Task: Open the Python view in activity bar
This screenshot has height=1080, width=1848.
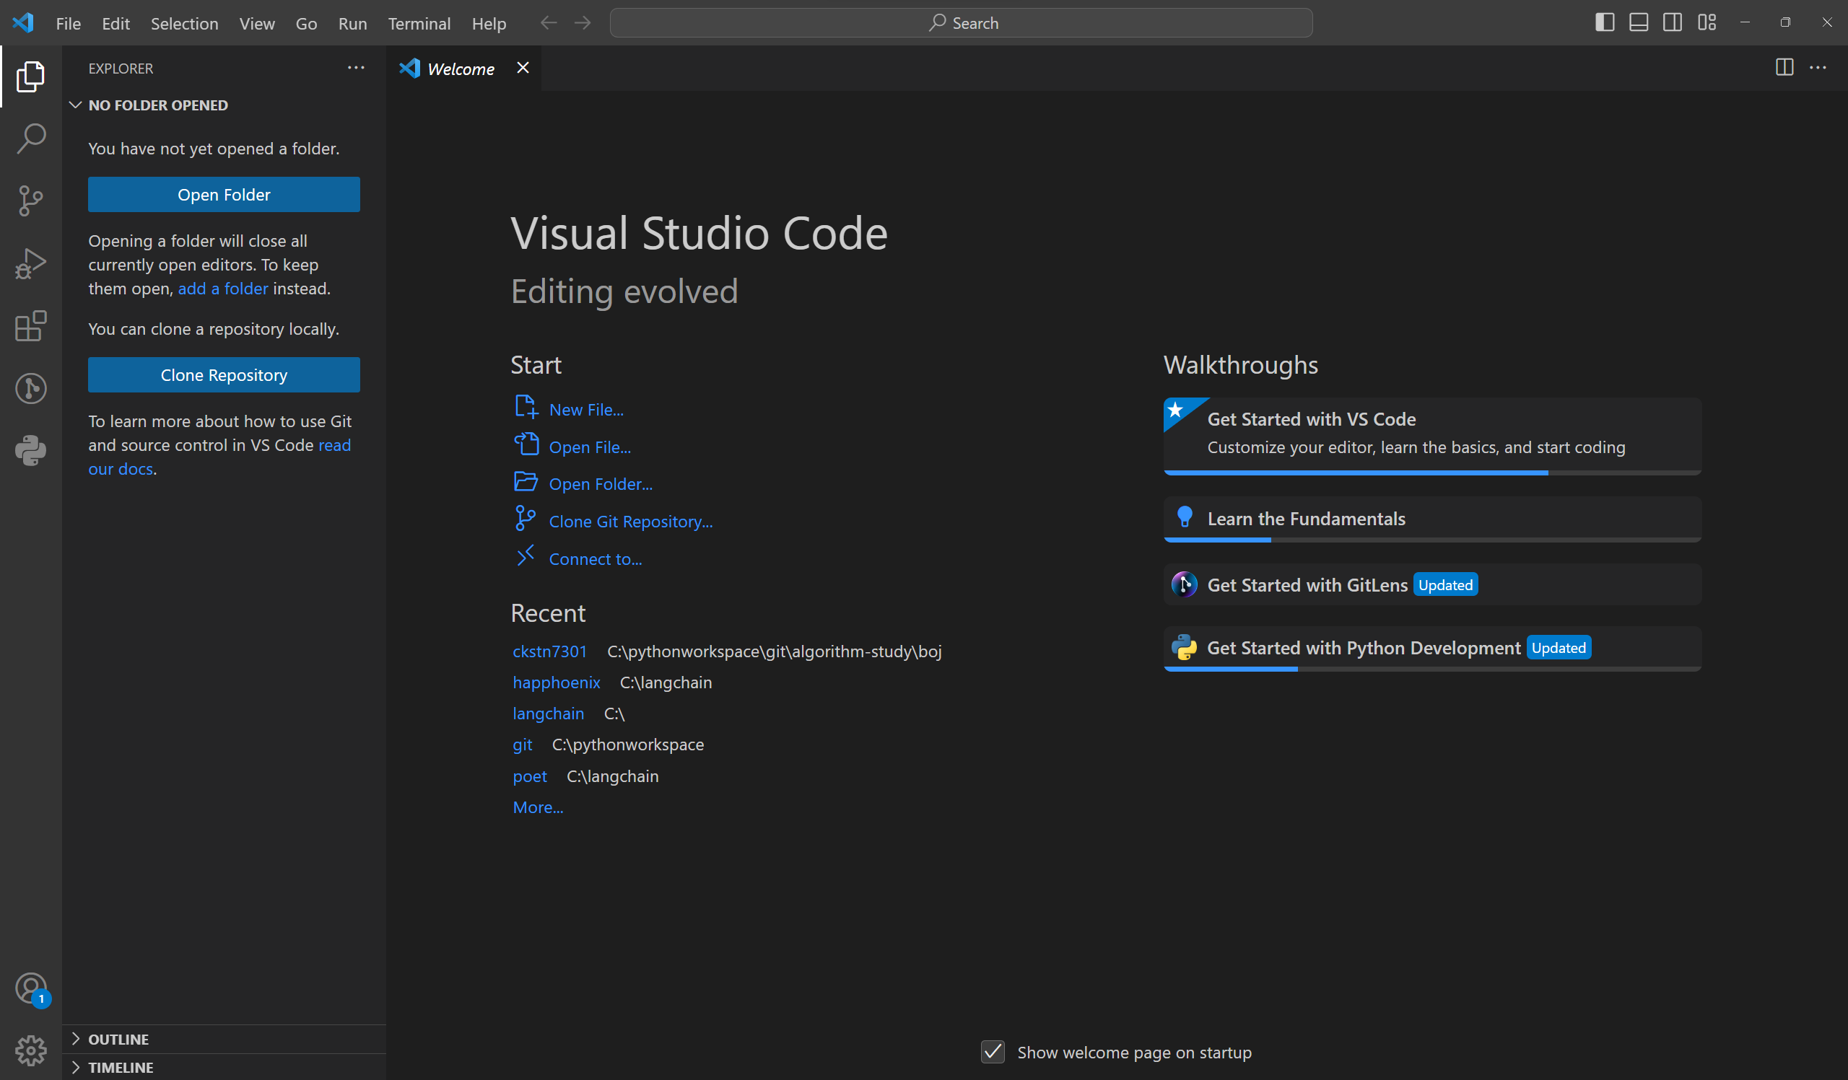Action: point(31,451)
